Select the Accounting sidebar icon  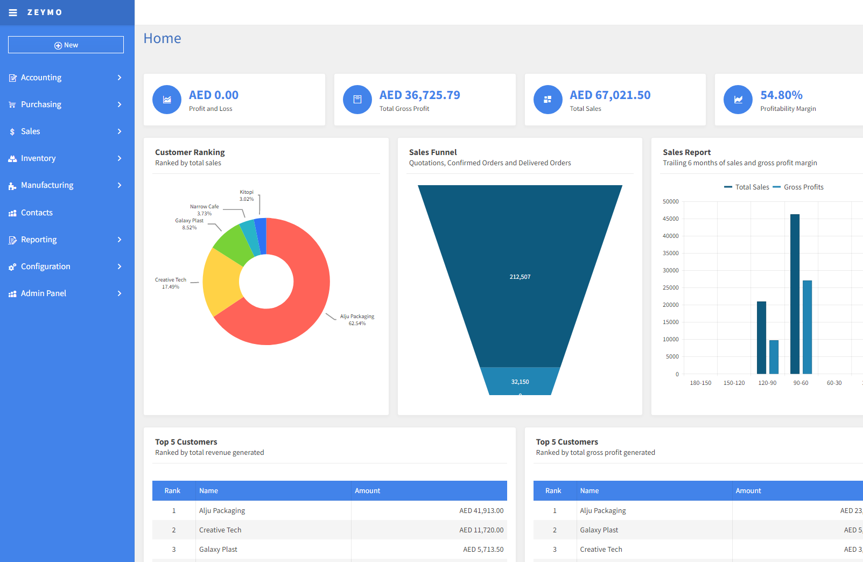click(13, 78)
